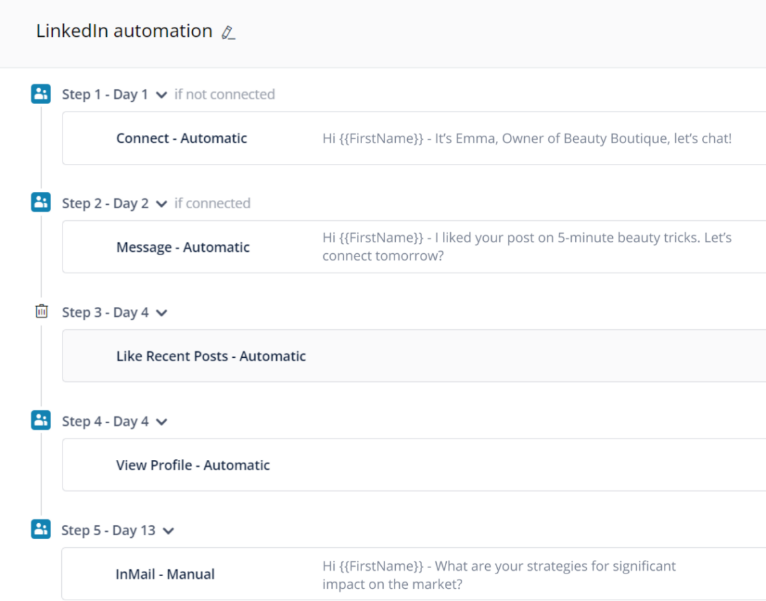Open the Like Recent Posts - Automatic card
Image resolution: width=766 pixels, height=601 pixels.
pyautogui.click(x=210, y=356)
